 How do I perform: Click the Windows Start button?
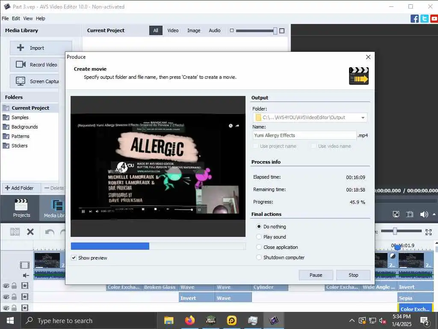(x=10, y=320)
